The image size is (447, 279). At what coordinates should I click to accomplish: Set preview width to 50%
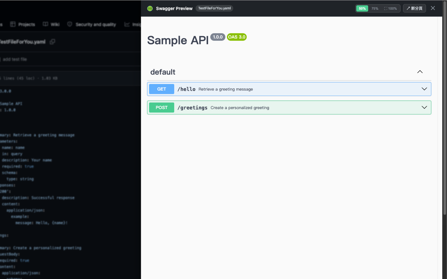362,8
